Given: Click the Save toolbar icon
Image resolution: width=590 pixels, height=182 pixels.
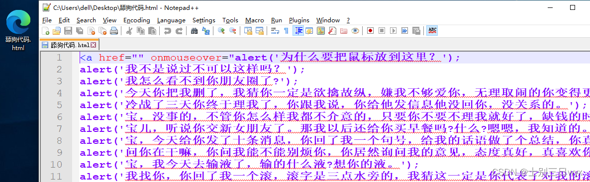Looking at the screenshot, I should pyautogui.click(x=68, y=31).
